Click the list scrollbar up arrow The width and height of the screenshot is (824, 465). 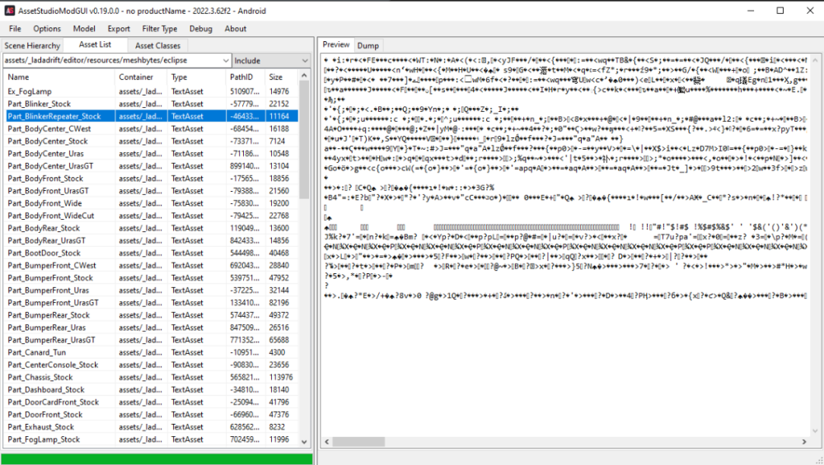(x=304, y=76)
